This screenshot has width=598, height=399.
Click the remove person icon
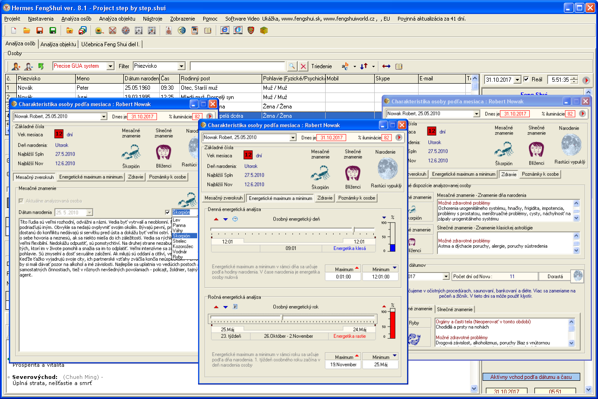29,66
